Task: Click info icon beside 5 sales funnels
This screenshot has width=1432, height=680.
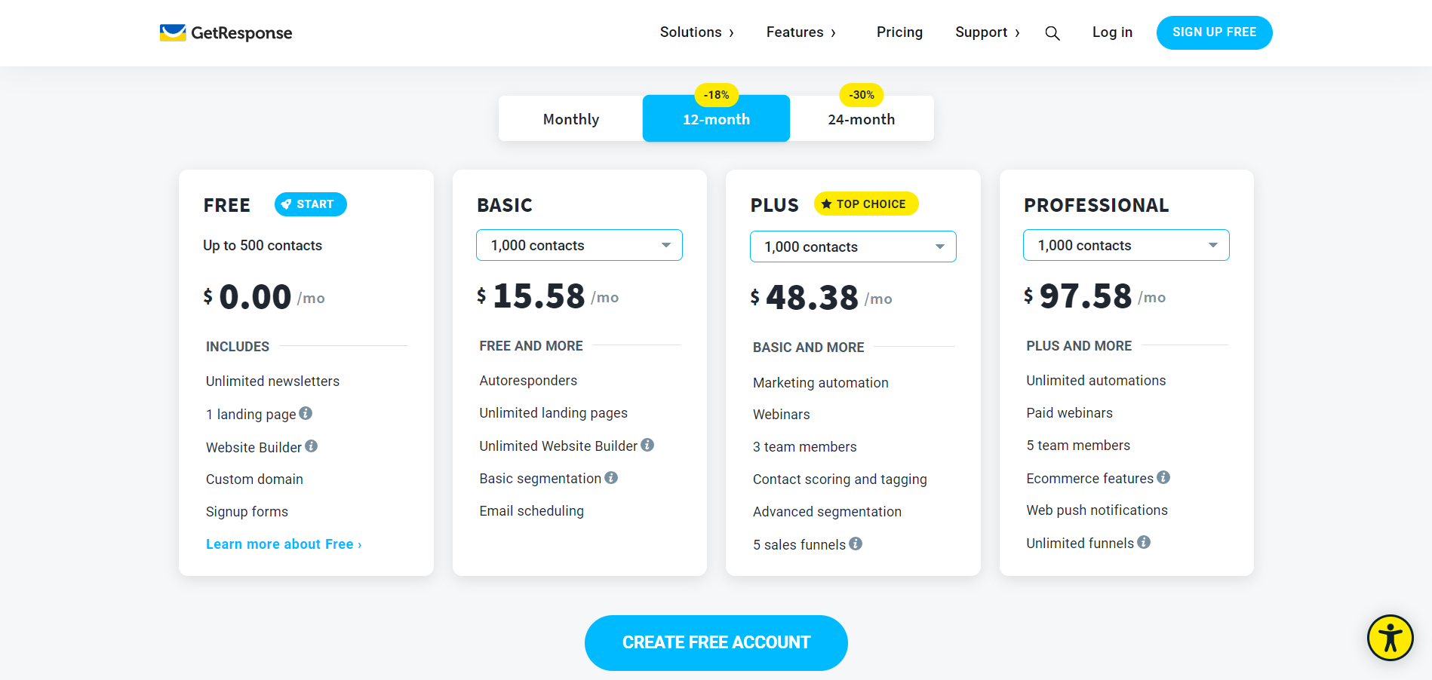Action: coord(856,544)
